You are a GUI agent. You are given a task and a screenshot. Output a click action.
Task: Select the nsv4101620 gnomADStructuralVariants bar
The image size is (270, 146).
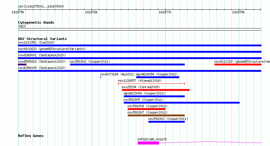coord(140,52)
